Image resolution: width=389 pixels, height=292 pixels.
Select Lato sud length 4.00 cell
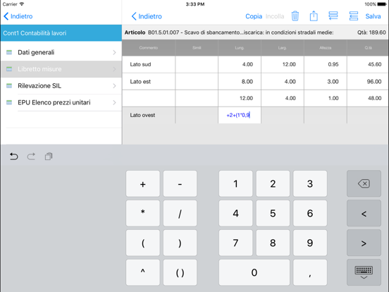240,64
